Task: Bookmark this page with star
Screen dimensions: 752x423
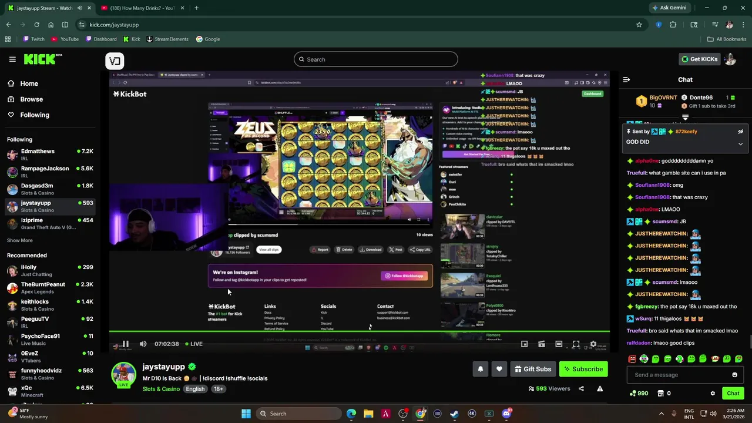Action: (x=639, y=25)
